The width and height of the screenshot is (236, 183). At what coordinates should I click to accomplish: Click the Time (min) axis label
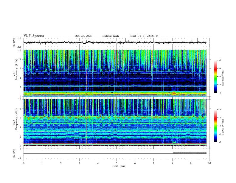click(x=119, y=166)
